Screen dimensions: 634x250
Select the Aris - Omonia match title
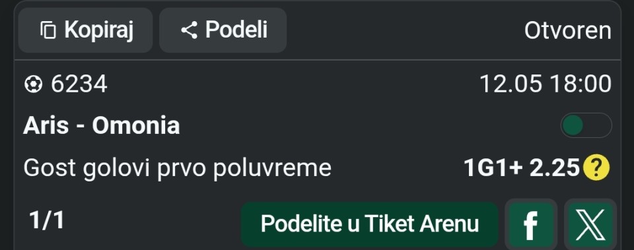point(102,125)
